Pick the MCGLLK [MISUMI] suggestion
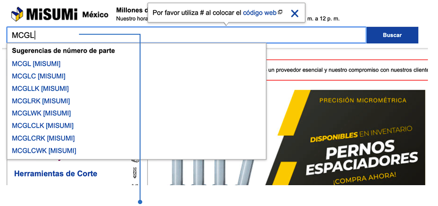The height and width of the screenshot is (206, 438). 40,89
